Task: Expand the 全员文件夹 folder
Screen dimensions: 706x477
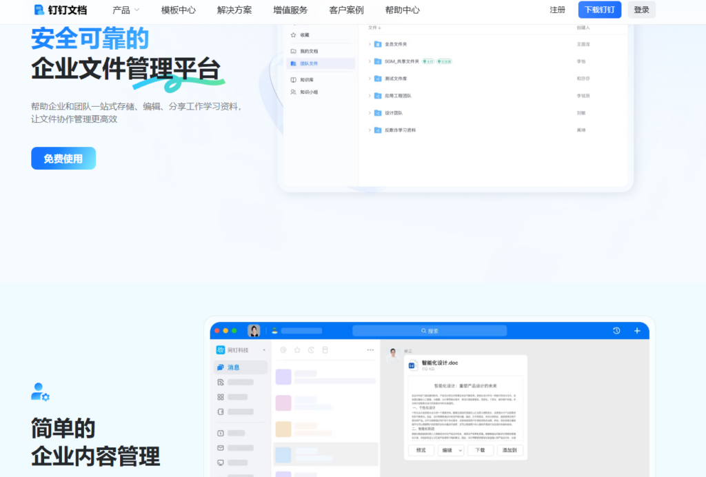Action: pyautogui.click(x=370, y=44)
